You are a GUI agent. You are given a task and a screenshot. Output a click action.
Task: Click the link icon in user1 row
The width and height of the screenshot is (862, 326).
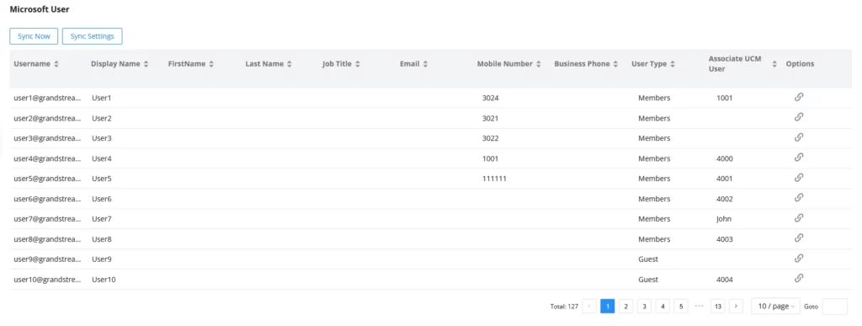799,97
